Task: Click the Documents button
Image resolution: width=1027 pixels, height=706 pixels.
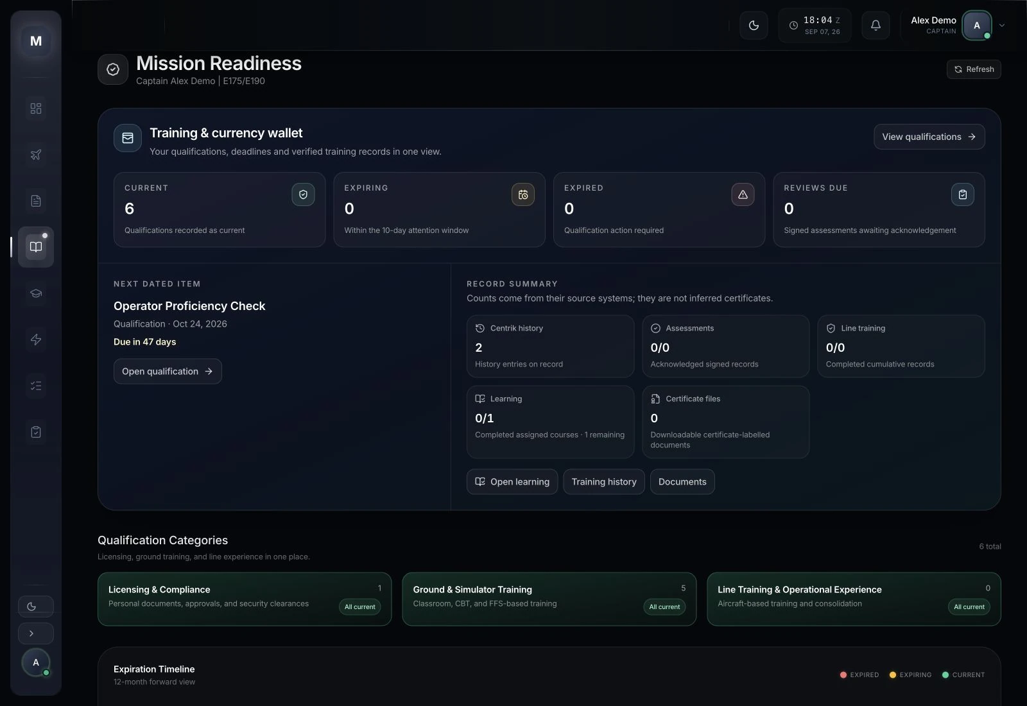Action: pos(682,482)
